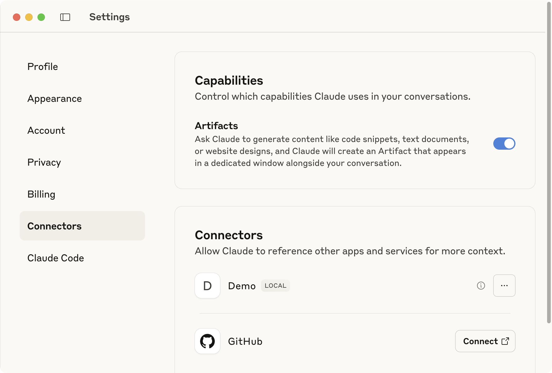
Task: Click the Demo connector info icon
Action: [481, 286]
